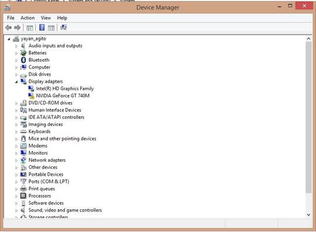Click the DVD/CD-ROM drives icon

23,103
